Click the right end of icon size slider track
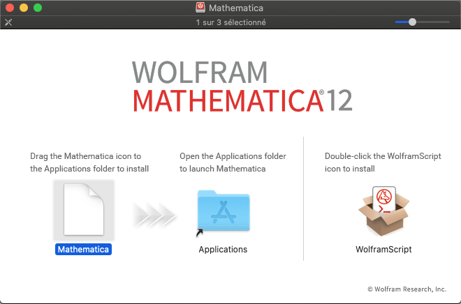Viewport: 461px width, 304px height. pyautogui.click(x=447, y=22)
